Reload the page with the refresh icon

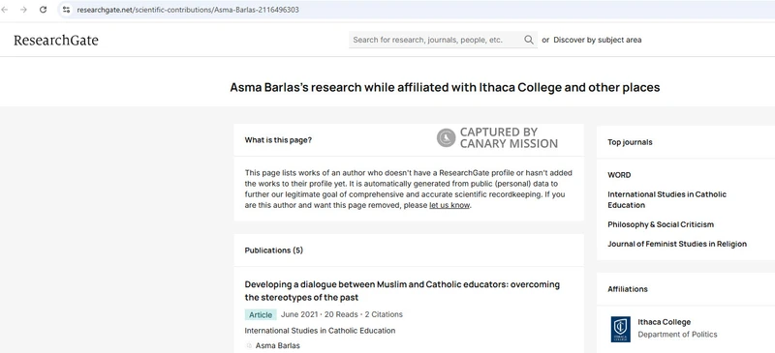point(43,10)
